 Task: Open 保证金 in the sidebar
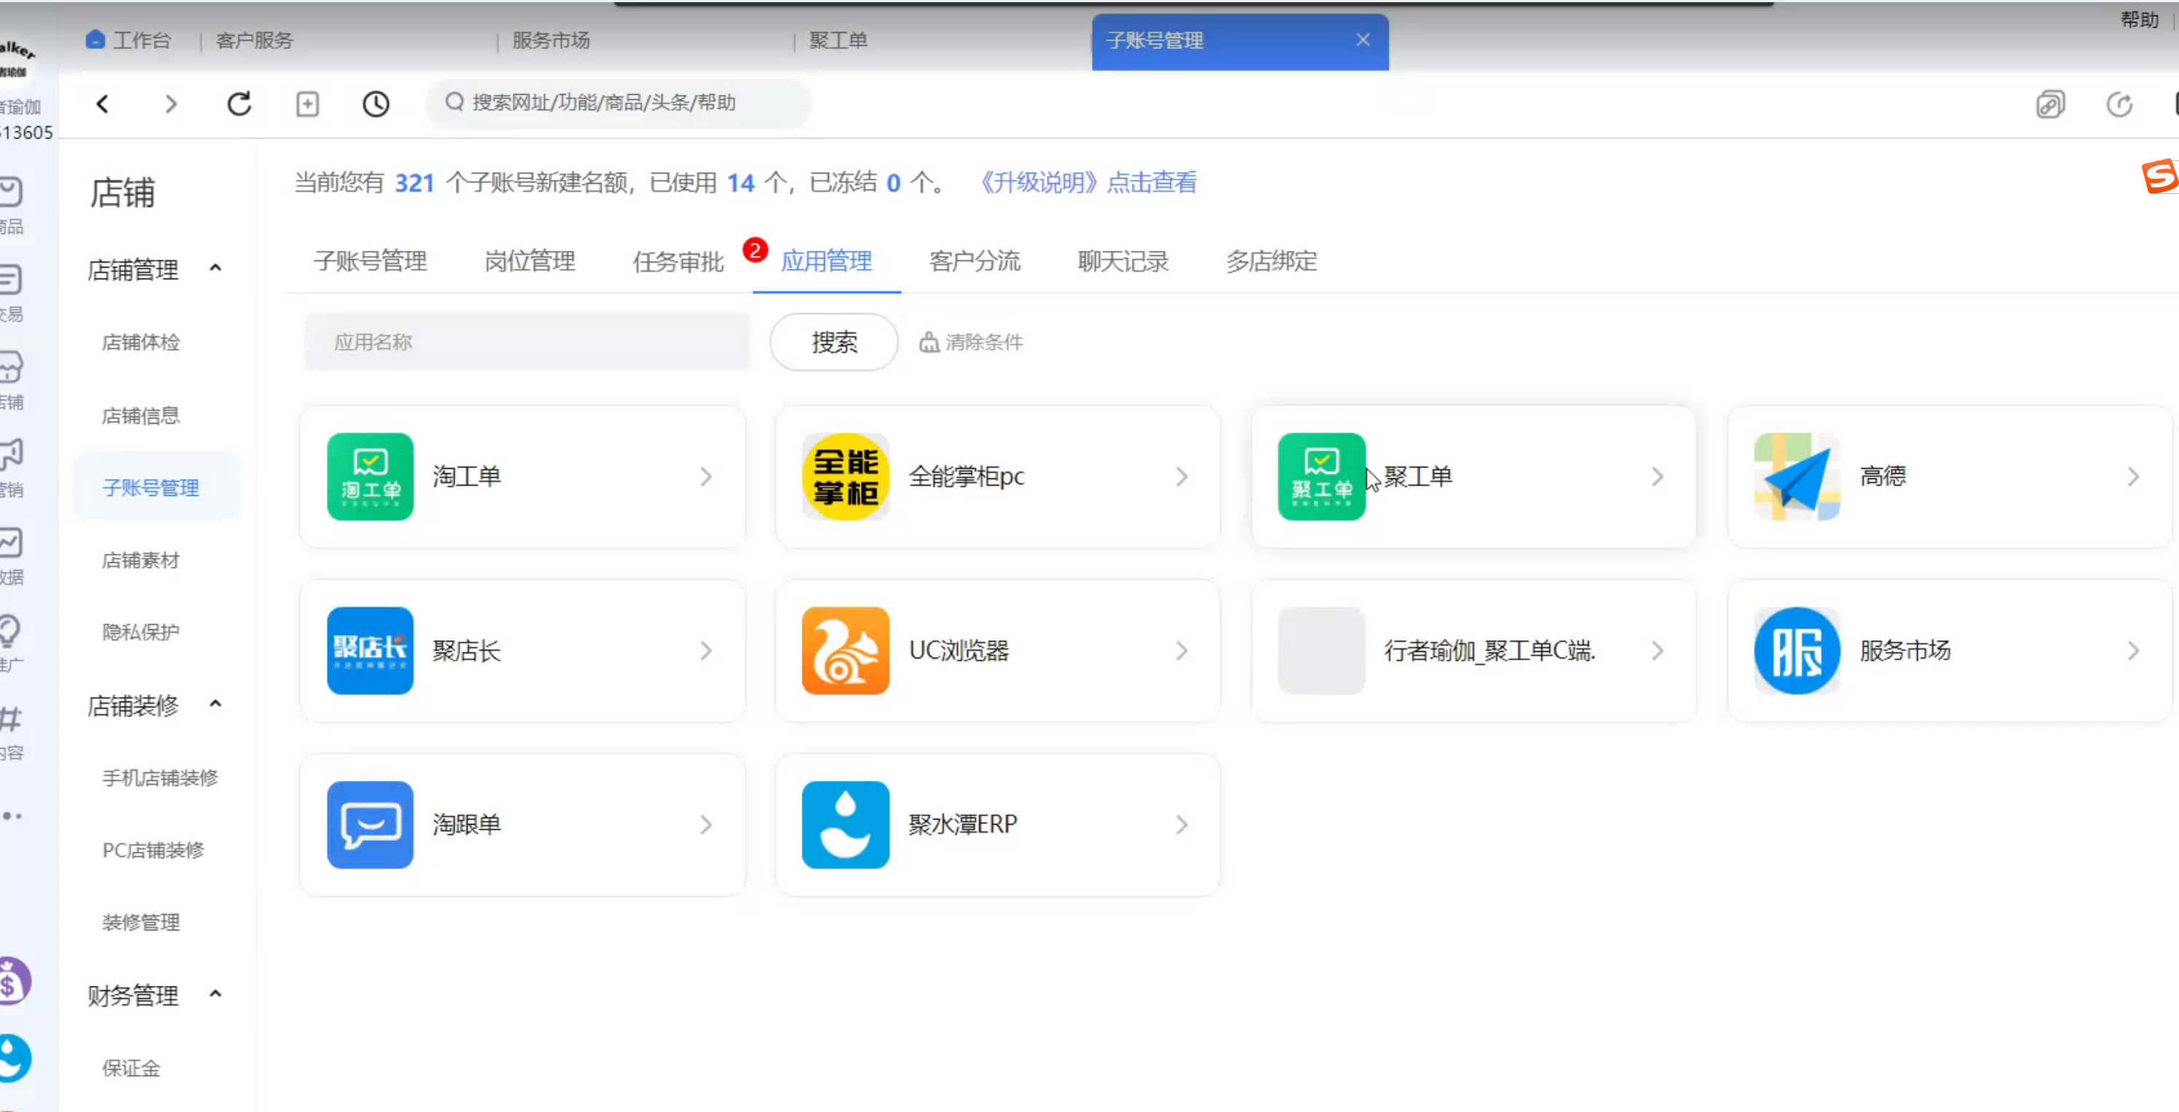click(x=131, y=1068)
